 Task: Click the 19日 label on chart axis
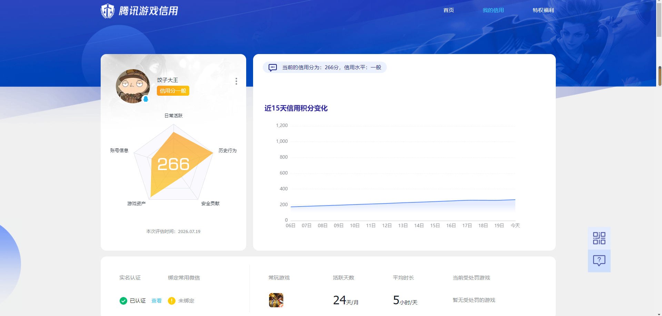click(499, 225)
